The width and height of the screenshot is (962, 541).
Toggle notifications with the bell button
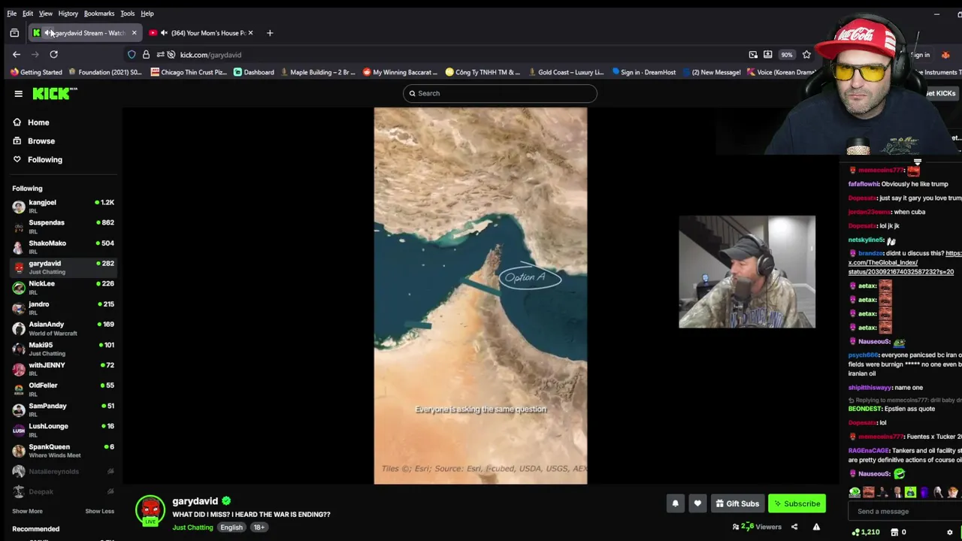675,503
